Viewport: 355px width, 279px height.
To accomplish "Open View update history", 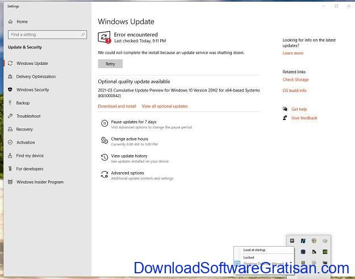I will [x=129, y=156].
